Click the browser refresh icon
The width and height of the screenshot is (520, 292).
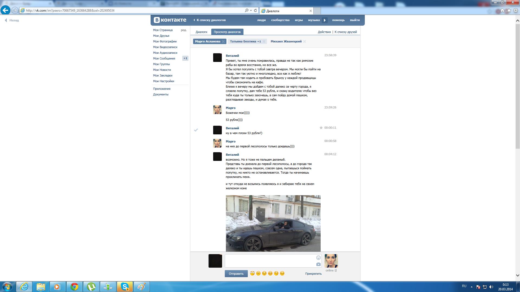(255, 11)
